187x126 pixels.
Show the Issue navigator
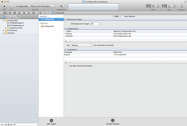pyautogui.click(x=19, y=13)
